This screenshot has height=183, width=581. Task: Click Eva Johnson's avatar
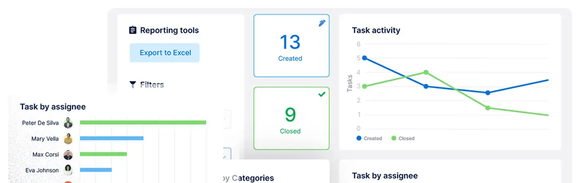[x=68, y=170]
